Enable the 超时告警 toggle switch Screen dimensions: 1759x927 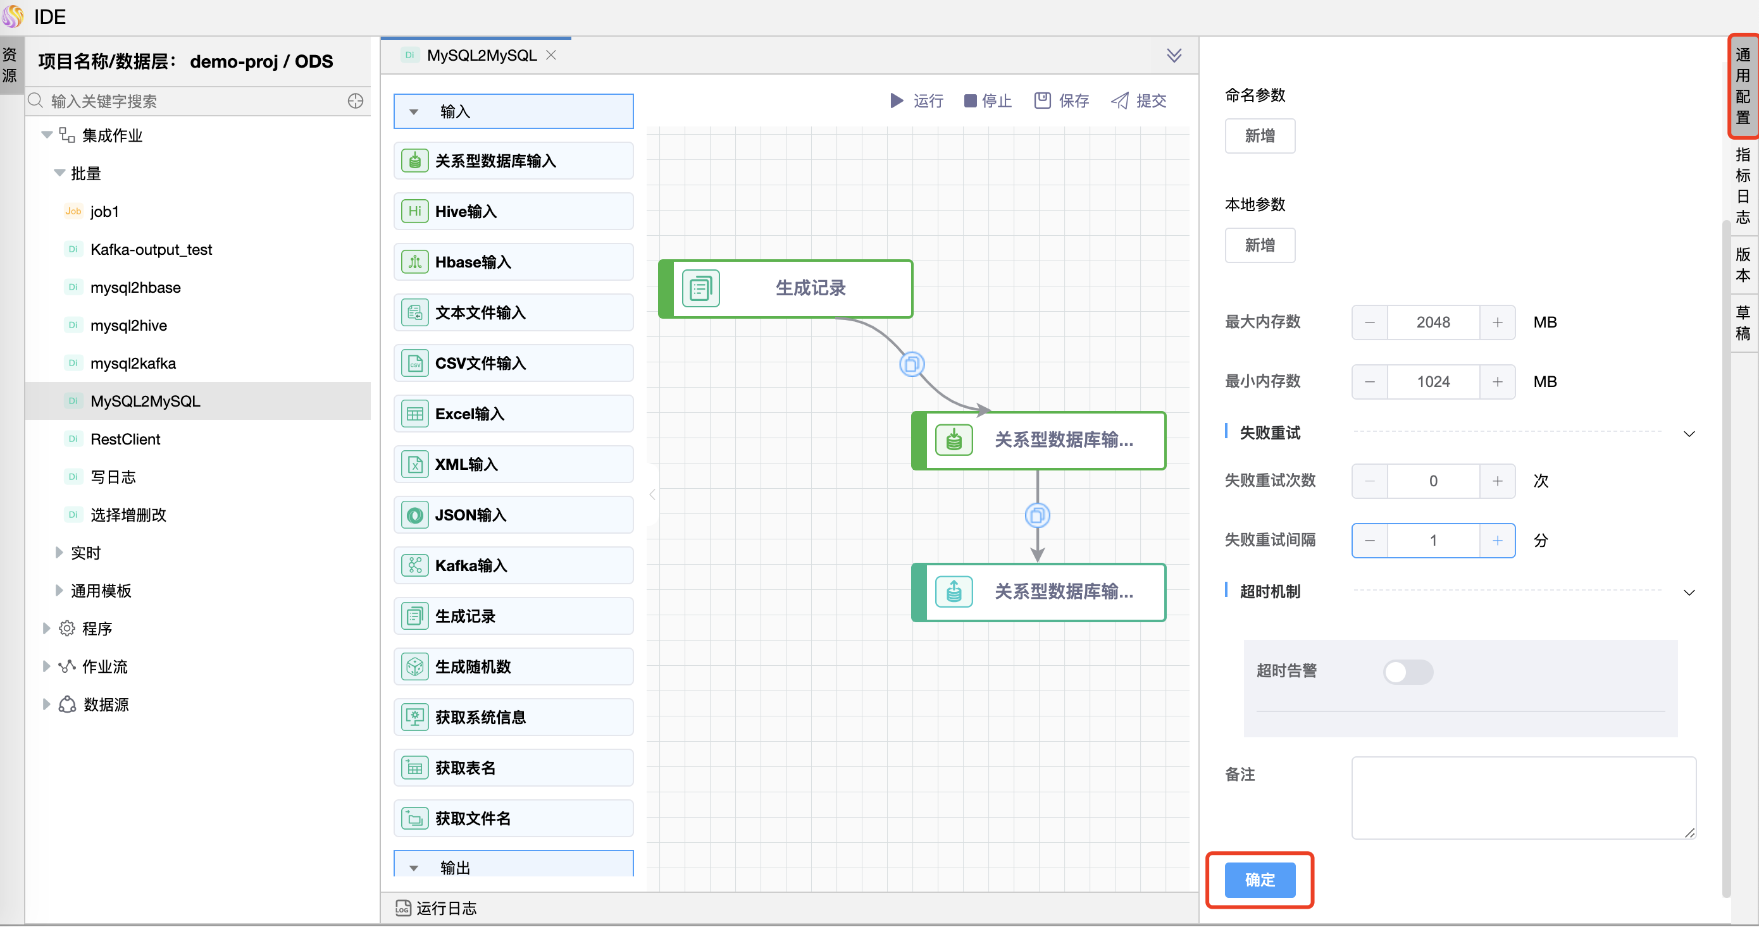pos(1408,672)
